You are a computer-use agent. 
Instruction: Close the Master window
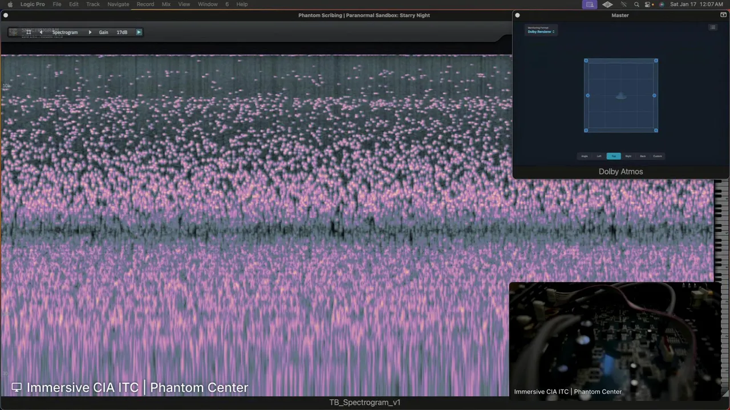(x=517, y=15)
